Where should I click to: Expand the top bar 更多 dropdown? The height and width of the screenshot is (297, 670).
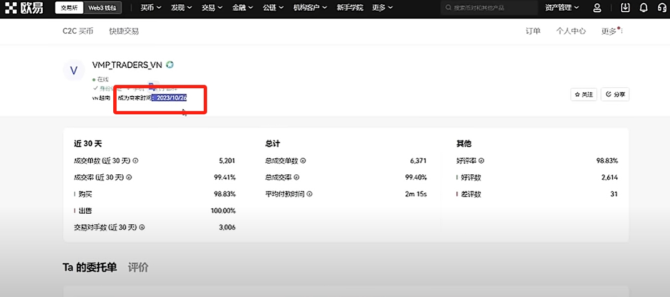[x=382, y=8]
